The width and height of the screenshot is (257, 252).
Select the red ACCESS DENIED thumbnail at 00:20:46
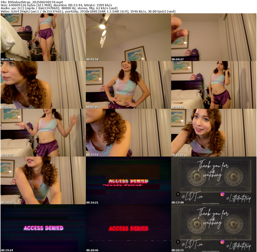128,228
